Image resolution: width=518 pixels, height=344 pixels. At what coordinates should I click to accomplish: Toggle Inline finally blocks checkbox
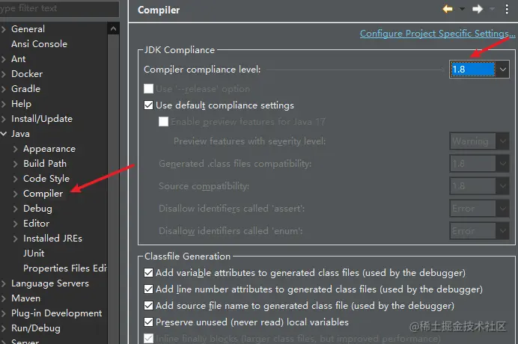(x=149, y=338)
